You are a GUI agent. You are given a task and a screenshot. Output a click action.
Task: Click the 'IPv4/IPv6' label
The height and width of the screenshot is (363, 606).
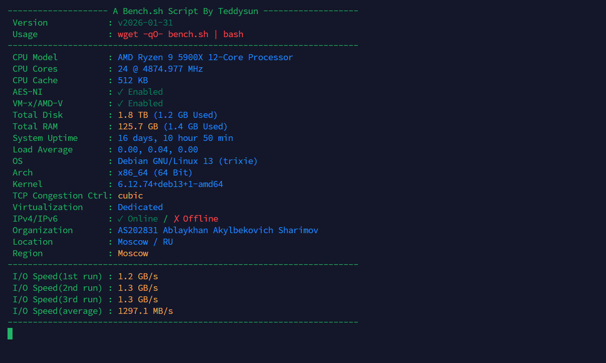(x=35, y=219)
